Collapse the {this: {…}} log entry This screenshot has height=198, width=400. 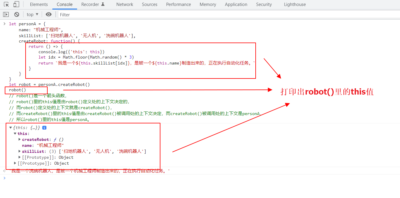(x=10, y=127)
